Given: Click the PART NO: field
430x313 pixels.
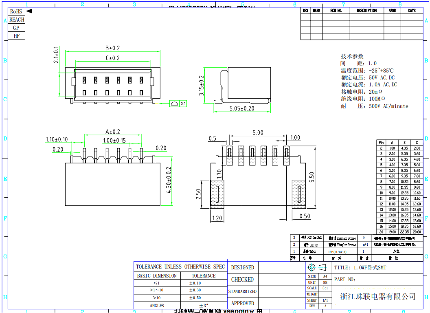Looking at the screenshot, I should (345, 280).
